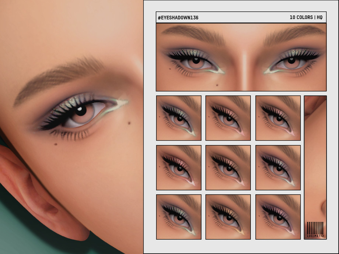Select the top-left eyeshadow color thumbnail
This screenshot has height=254, width=339.
tap(179, 118)
